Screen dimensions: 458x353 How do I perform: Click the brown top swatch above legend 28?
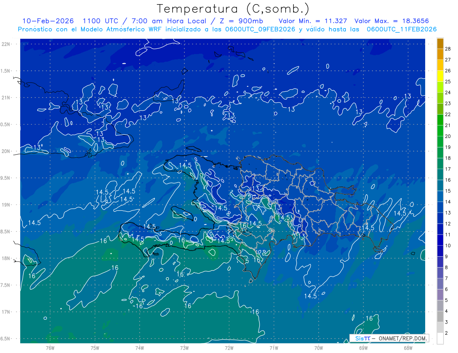440,43
